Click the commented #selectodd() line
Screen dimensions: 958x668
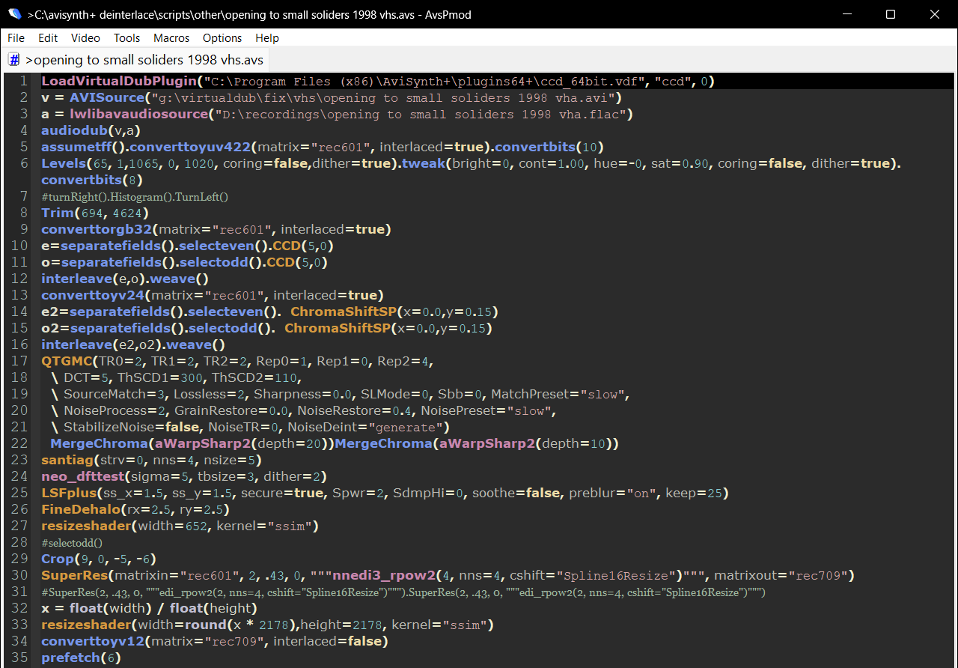[72, 542]
